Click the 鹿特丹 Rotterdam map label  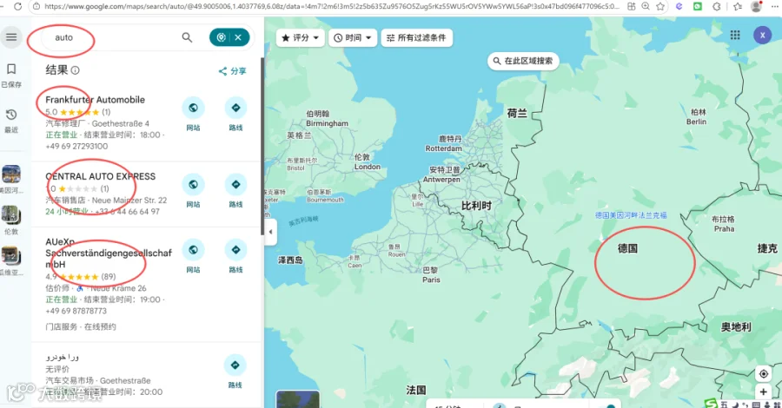point(443,143)
